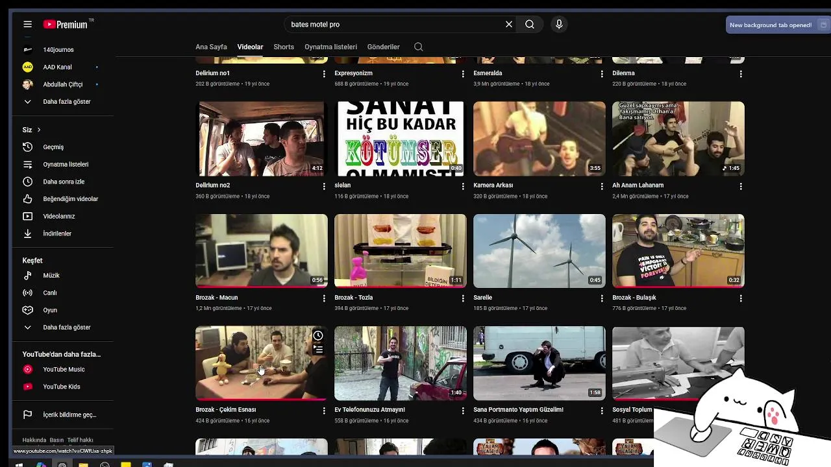This screenshot has height=467, width=831.
Task: Select the Videolar tab
Action: click(250, 47)
